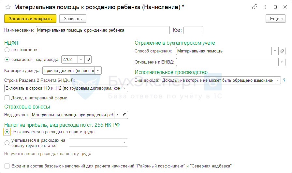Click 'Исполнительное производство' heading
The image size is (292, 173).
(171, 72)
